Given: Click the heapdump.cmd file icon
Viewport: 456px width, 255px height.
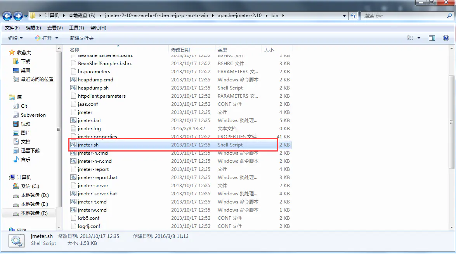Looking at the screenshot, I should click(x=74, y=79).
